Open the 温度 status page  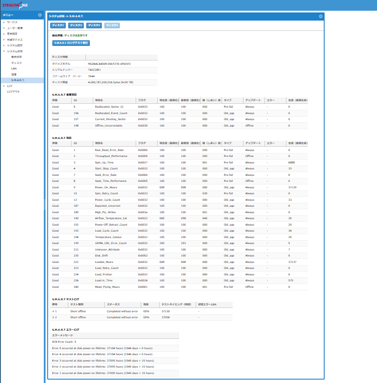tap(14, 75)
